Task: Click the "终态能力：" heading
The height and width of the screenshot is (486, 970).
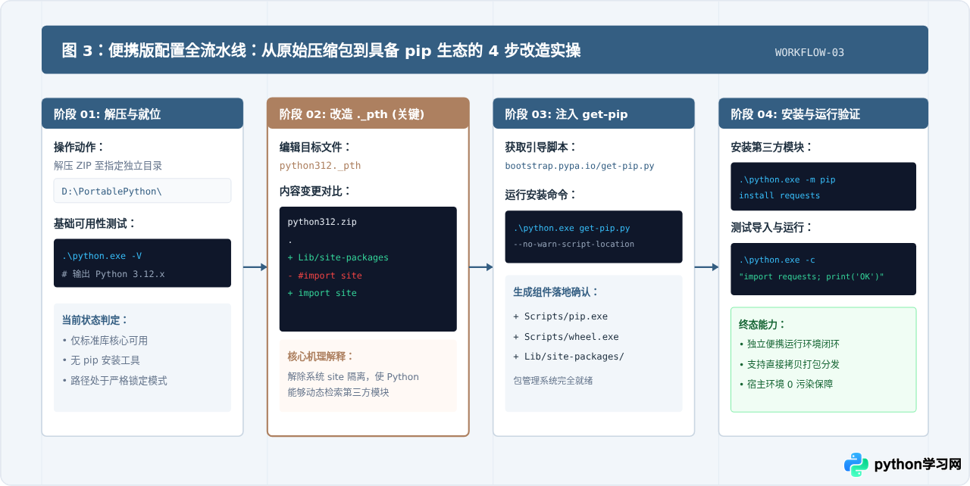Action: [x=762, y=324]
